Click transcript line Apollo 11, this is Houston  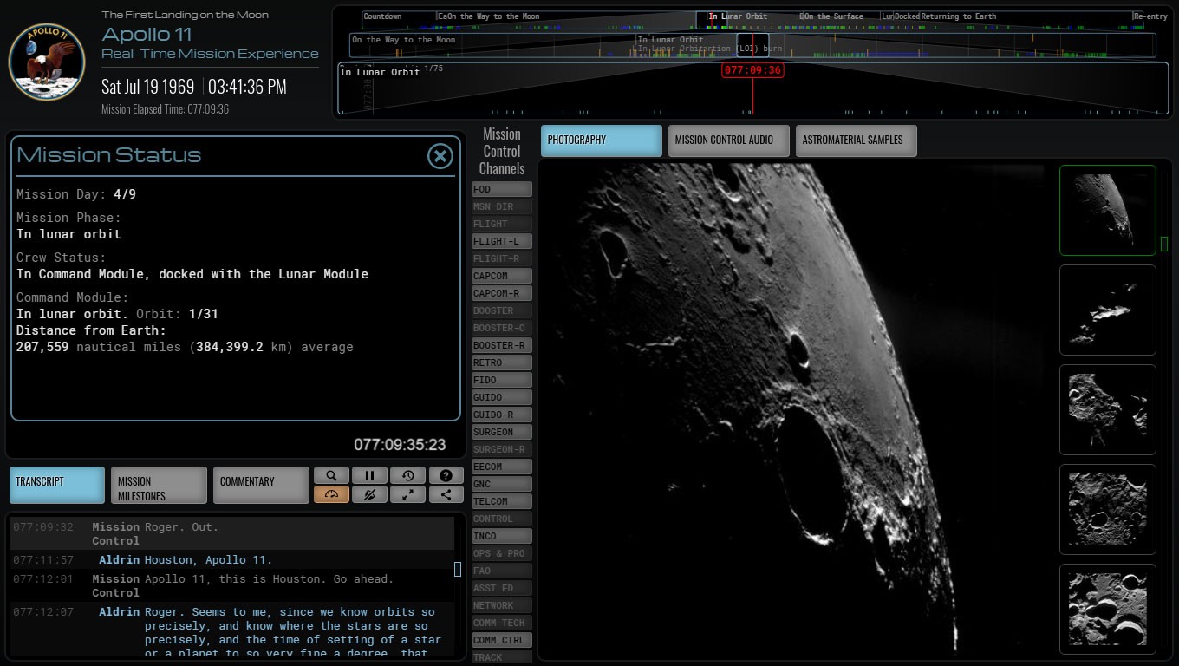tap(232, 585)
